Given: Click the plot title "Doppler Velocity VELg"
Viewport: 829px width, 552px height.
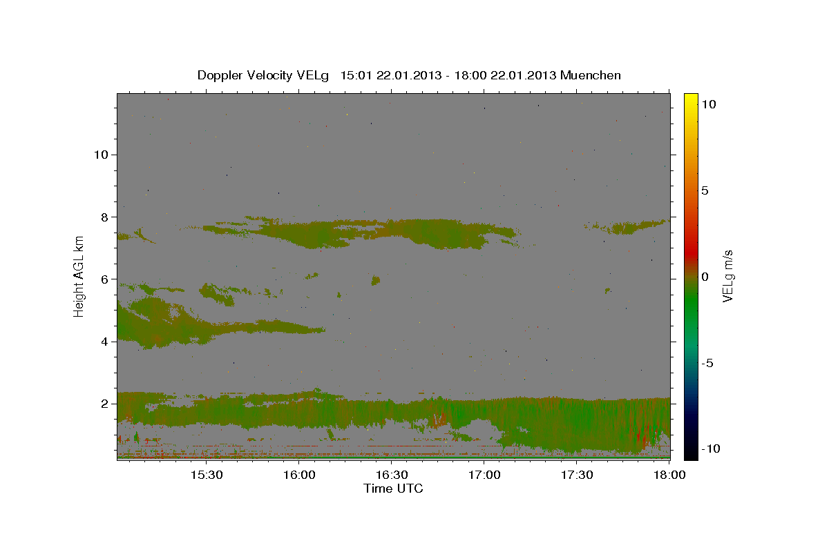Looking at the screenshot, I should pyautogui.click(x=265, y=75).
